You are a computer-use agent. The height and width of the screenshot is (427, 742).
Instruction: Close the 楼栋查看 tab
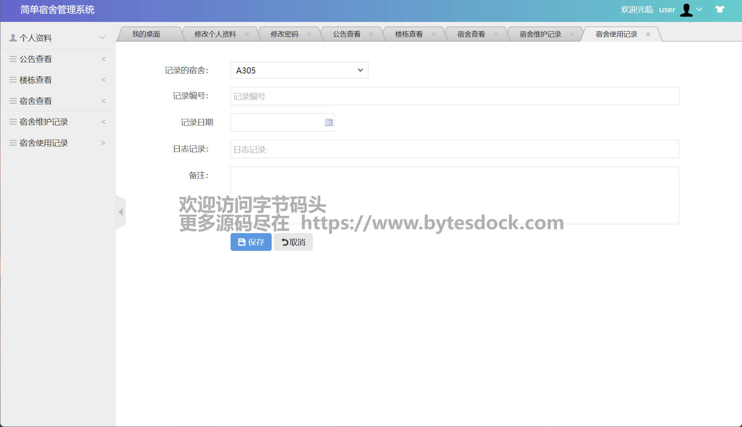(x=433, y=34)
